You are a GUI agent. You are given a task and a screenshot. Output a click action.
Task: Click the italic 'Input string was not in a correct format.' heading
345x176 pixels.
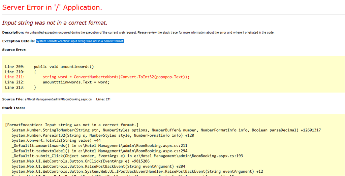click(x=55, y=23)
